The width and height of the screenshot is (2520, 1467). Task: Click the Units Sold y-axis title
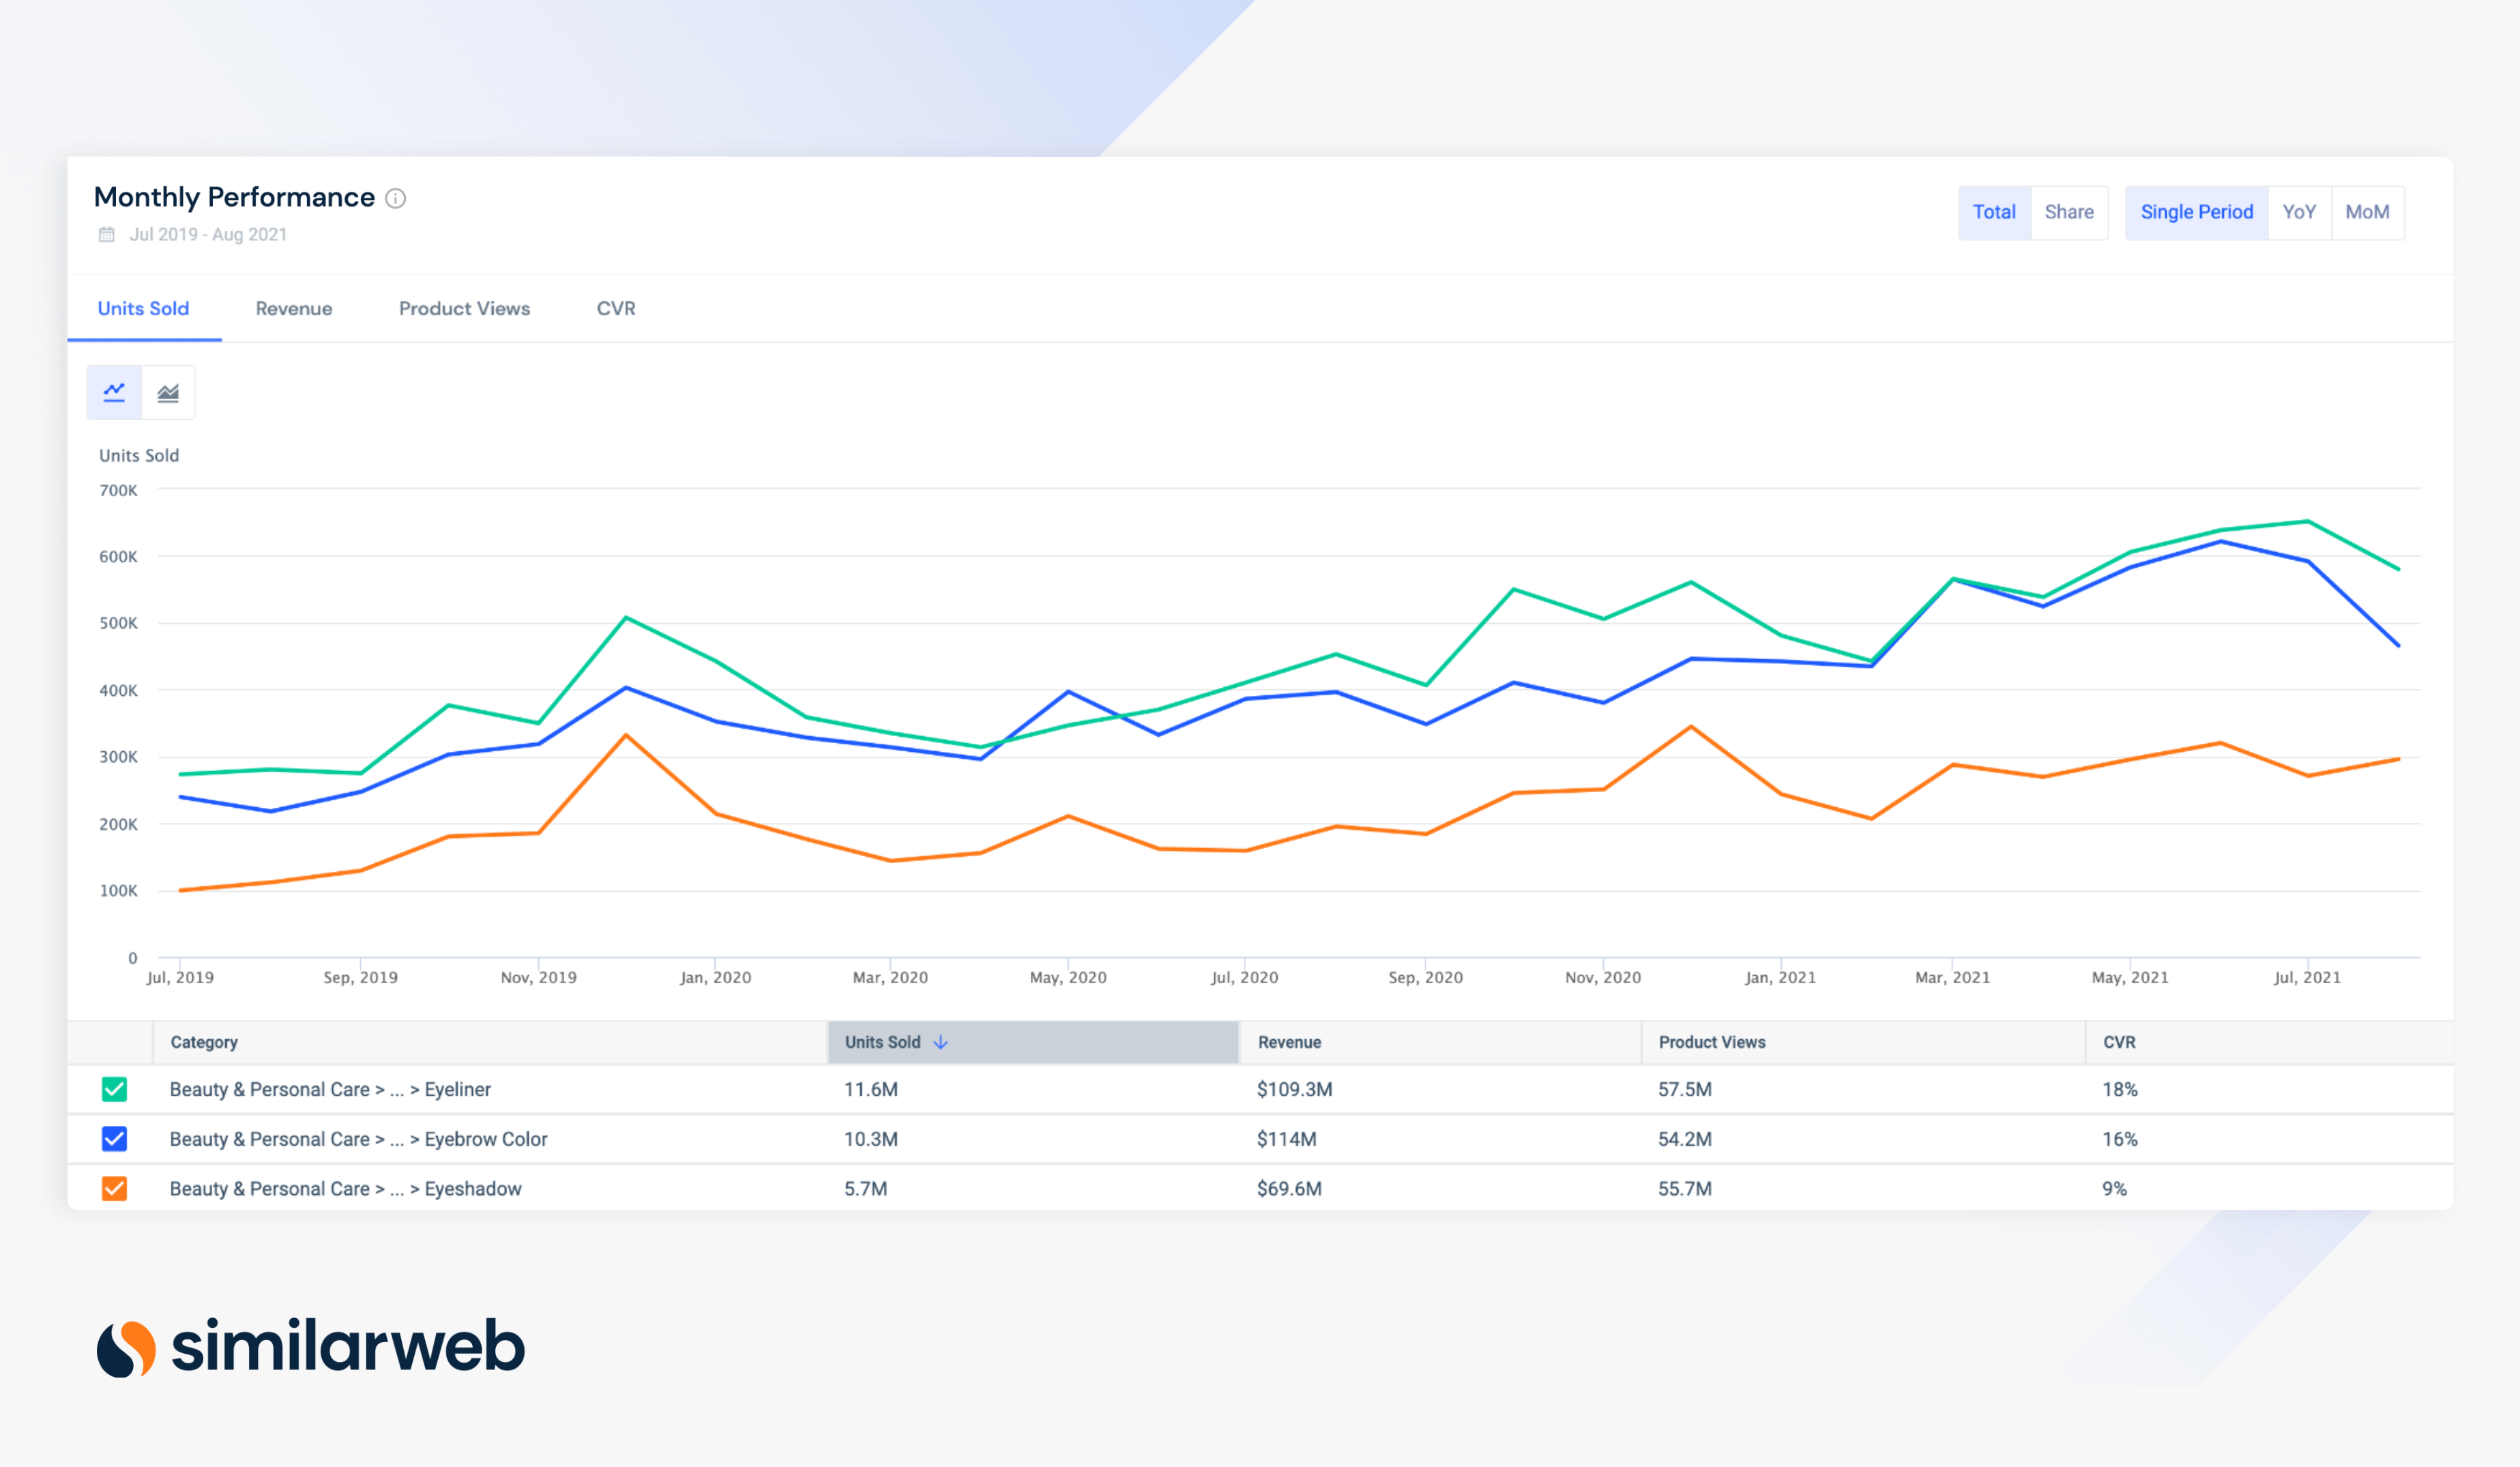click(139, 455)
